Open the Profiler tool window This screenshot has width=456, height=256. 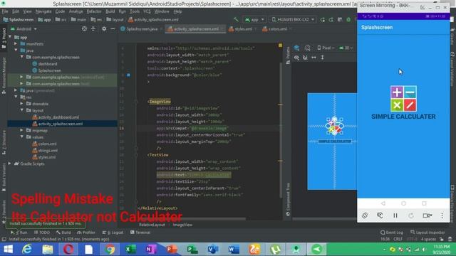click(86, 233)
